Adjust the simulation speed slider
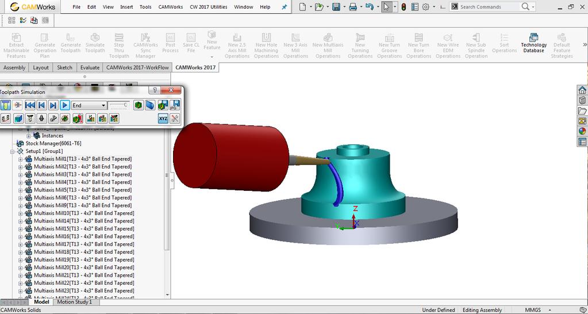The image size is (588, 314). click(x=119, y=105)
